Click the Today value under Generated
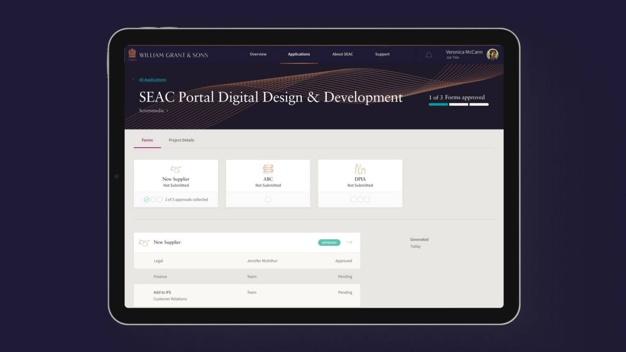 pos(415,246)
